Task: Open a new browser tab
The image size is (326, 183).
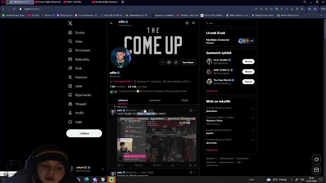Action: pyautogui.click(x=123, y=2)
